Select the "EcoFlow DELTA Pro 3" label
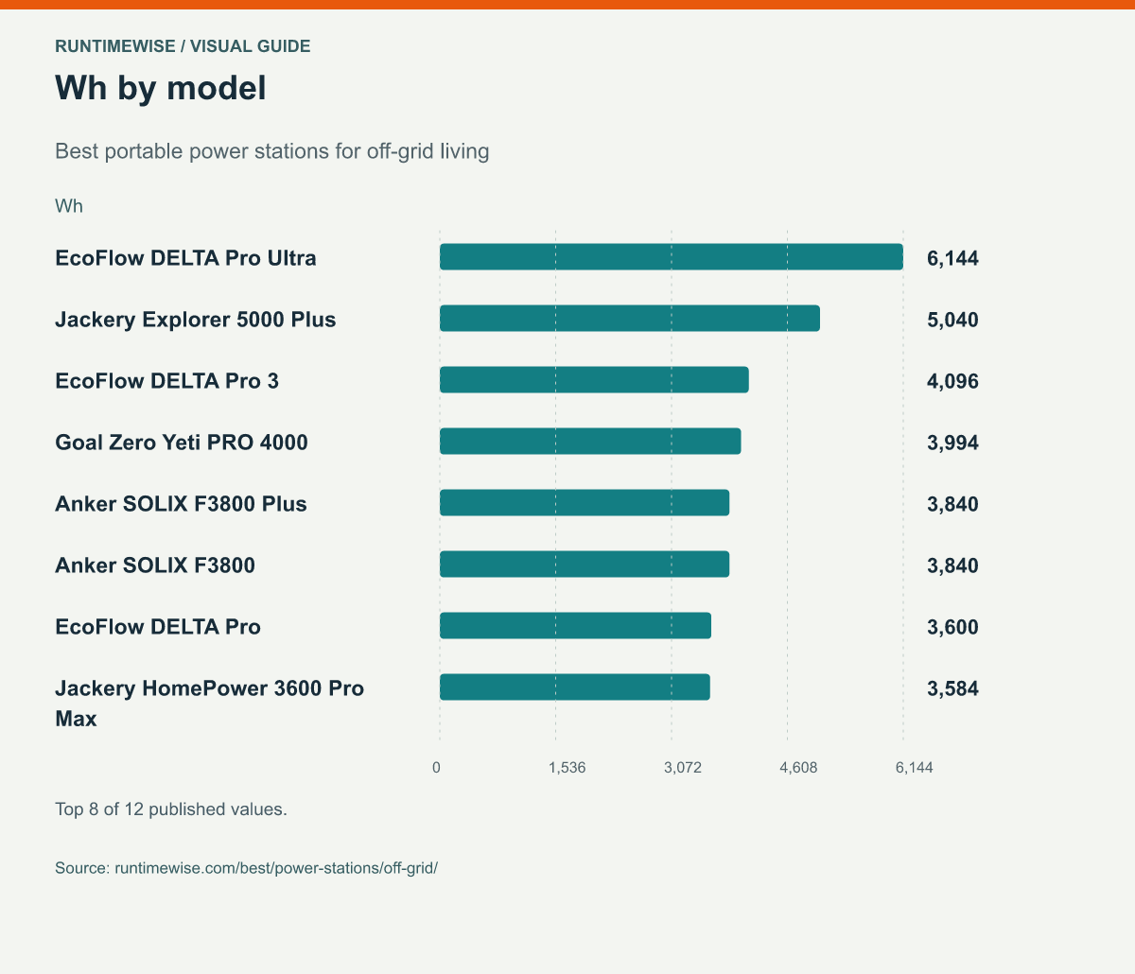This screenshot has height=974, width=1135. coord(167,381)
